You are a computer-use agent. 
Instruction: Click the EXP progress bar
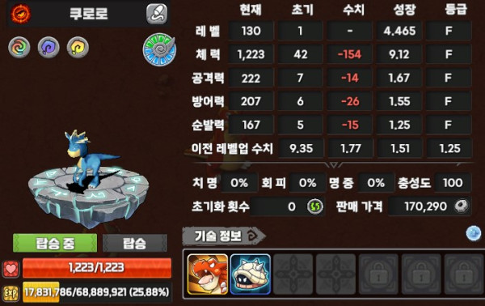click(97, 291)
